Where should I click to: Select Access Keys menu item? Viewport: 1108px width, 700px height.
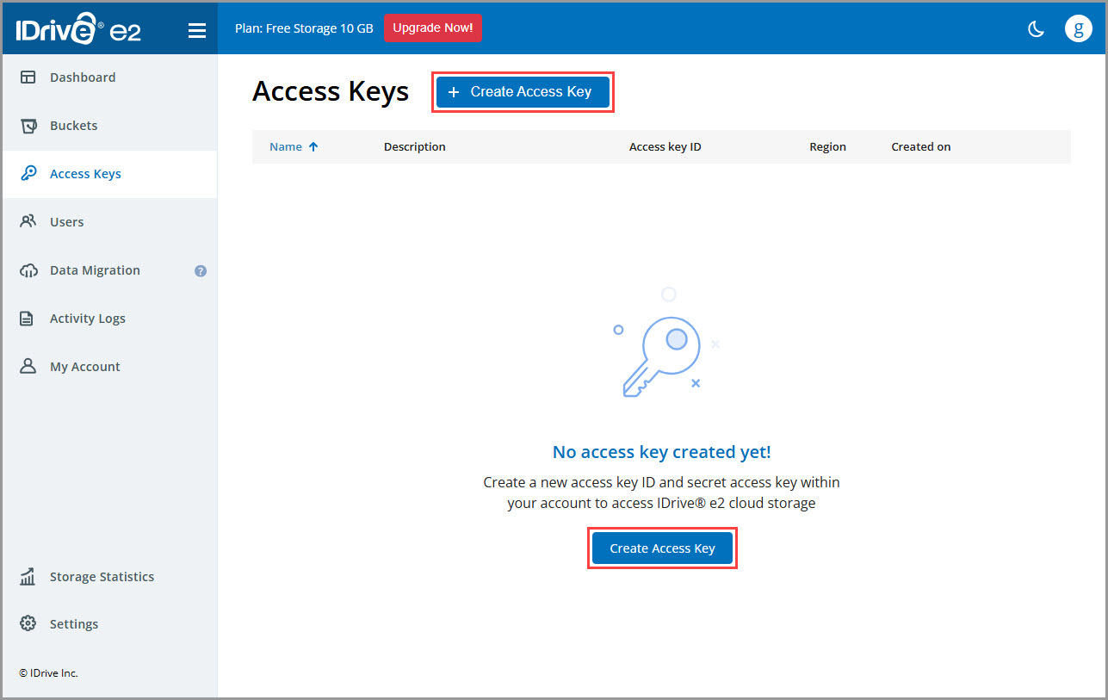pos(109,174)
